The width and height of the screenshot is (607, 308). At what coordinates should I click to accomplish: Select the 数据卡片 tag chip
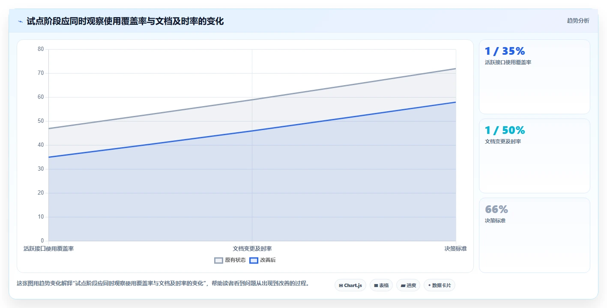[x=439, y=285]
